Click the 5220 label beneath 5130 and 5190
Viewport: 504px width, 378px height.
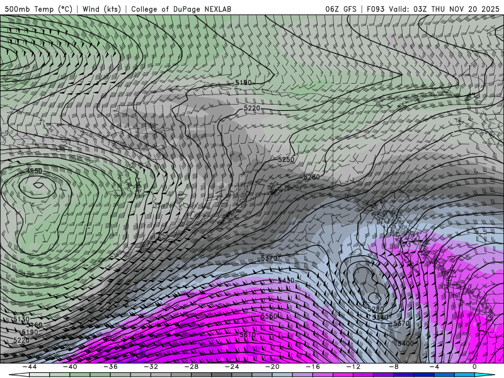(21, 340)
